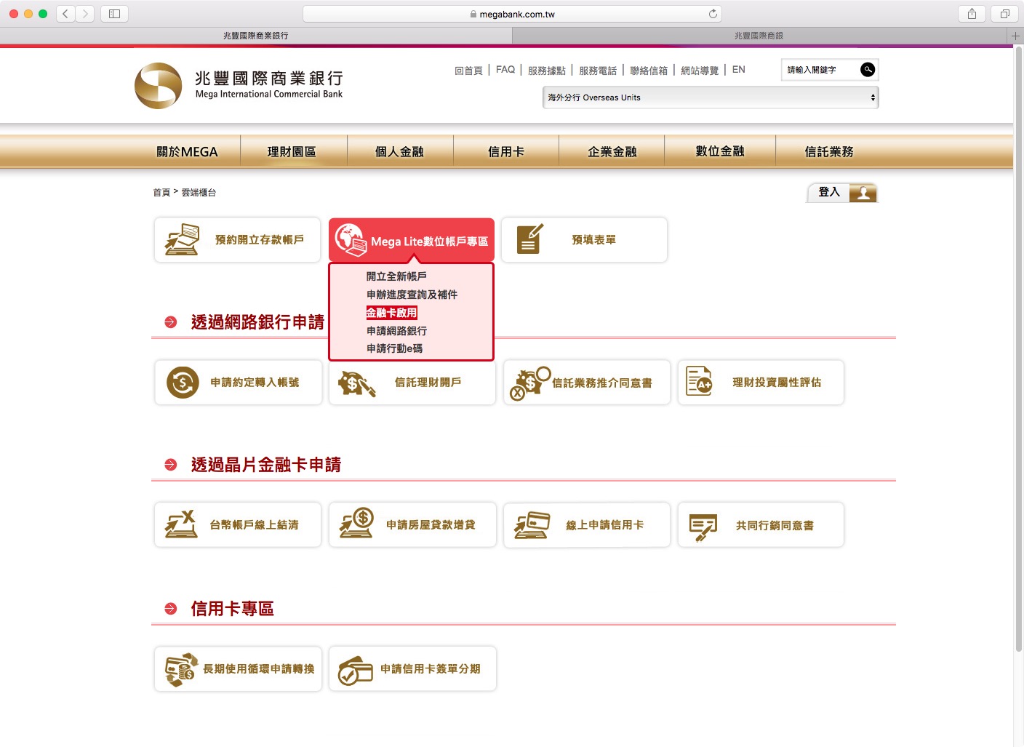1024x747 pixels.
Task: Click the page vertical scrollbar
Action: pos(1018,349)
